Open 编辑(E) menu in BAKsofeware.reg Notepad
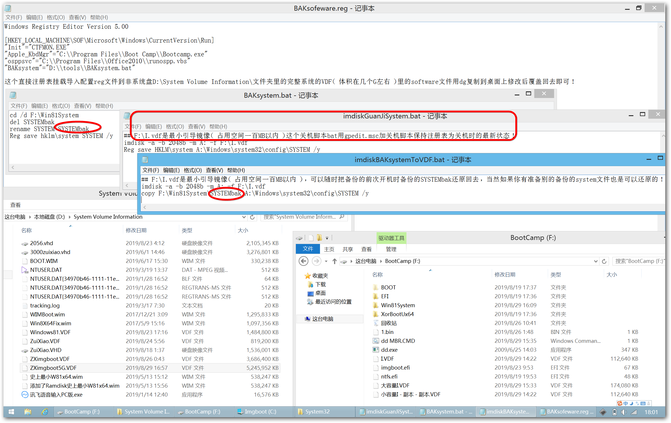The height and width of the screenshot is (423, 671). tap(34, 18)
